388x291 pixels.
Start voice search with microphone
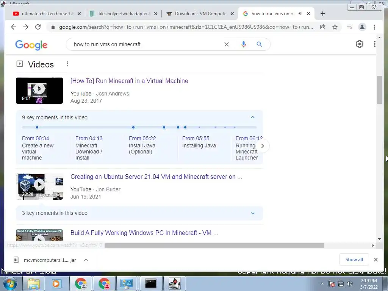[x=244, y=44]
